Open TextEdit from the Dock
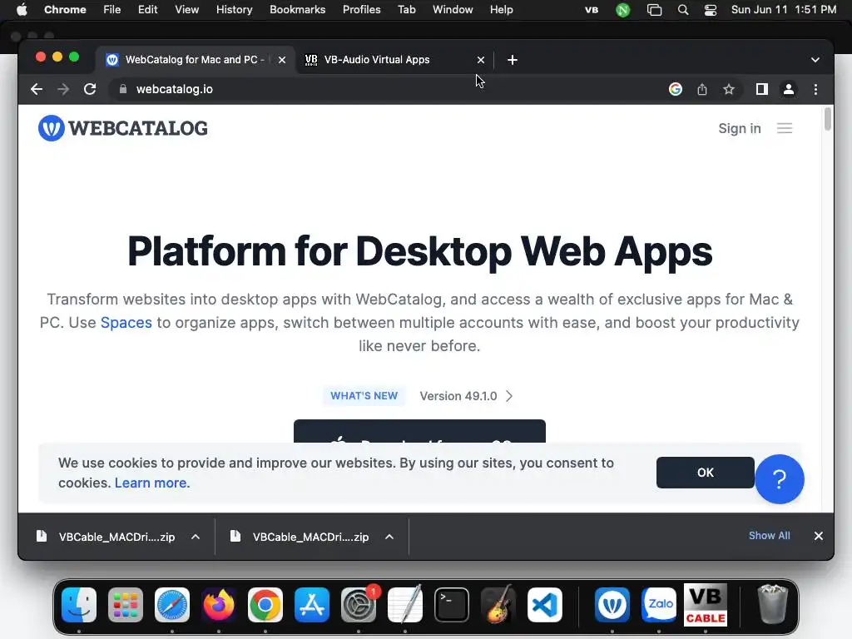This screenshot has height=639, width=852. [405, 604]
